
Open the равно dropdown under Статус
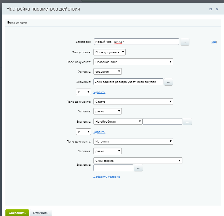point(108,111)
